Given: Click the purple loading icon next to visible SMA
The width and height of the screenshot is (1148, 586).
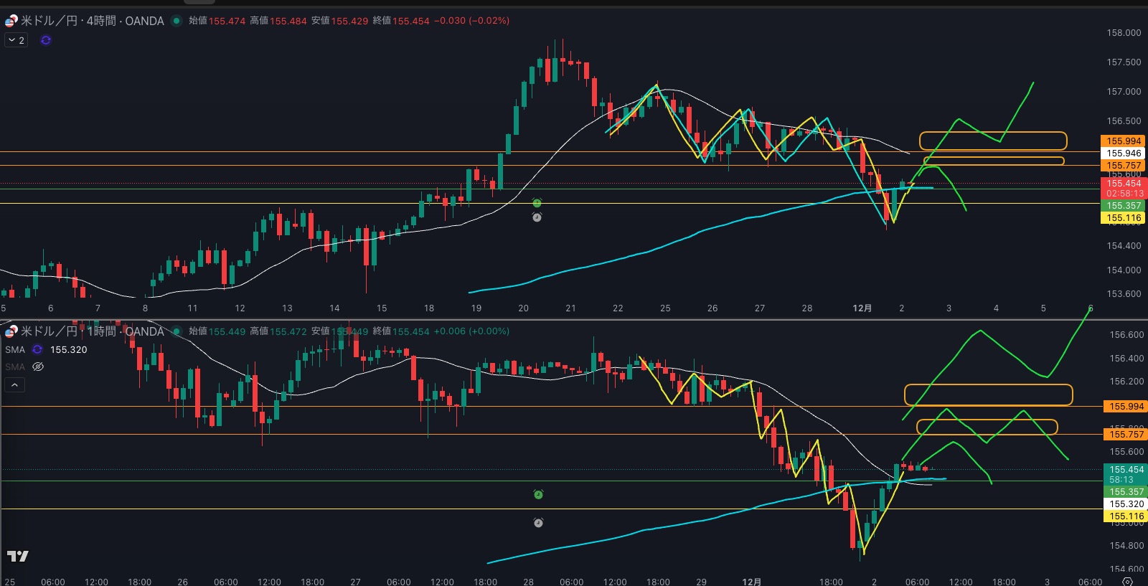Looking at the screenshot, I should coord(37,349).
